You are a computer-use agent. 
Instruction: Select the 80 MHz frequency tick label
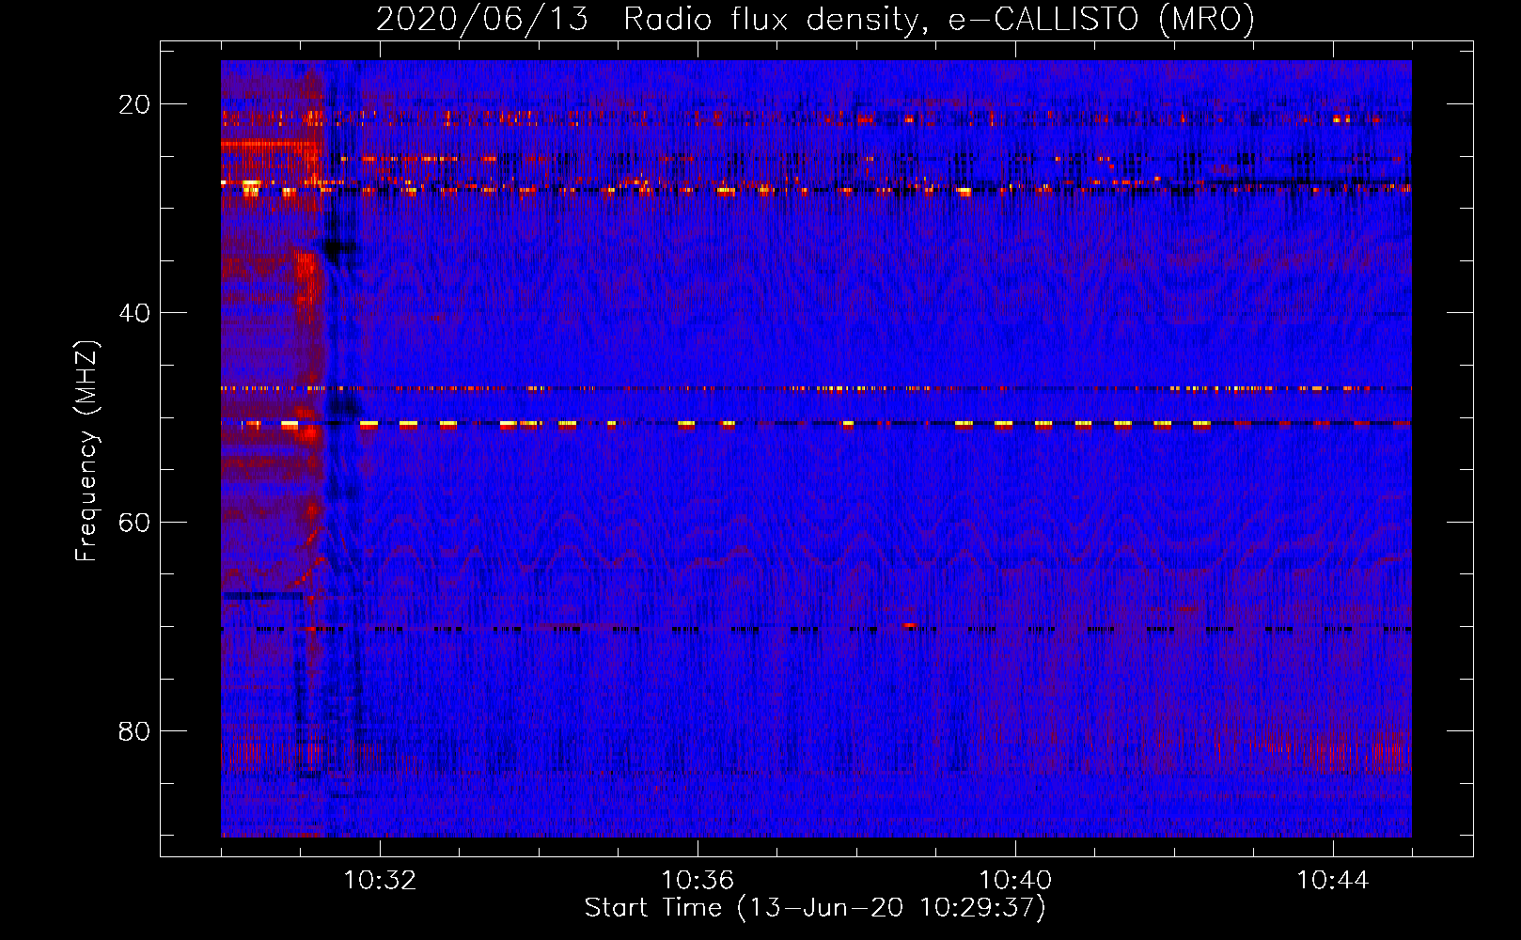coord(134,731)
